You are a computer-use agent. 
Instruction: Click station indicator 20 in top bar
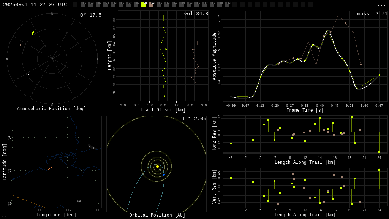[x=227, y=5]
